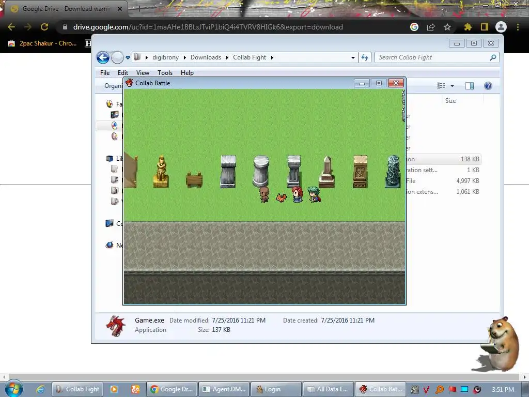This screenshot has width=529, height=397.
Task: Open the 2pac Shakur bookmark
Action: point(42,43)
